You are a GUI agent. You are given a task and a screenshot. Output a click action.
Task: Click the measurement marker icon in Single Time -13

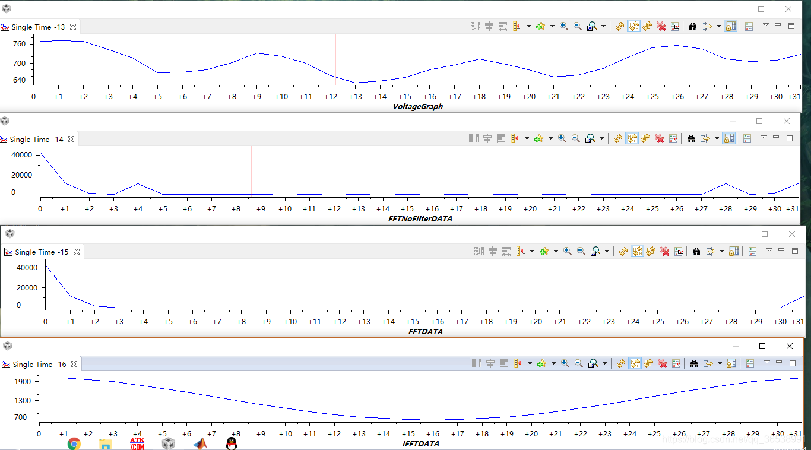[x=517, y=27]
